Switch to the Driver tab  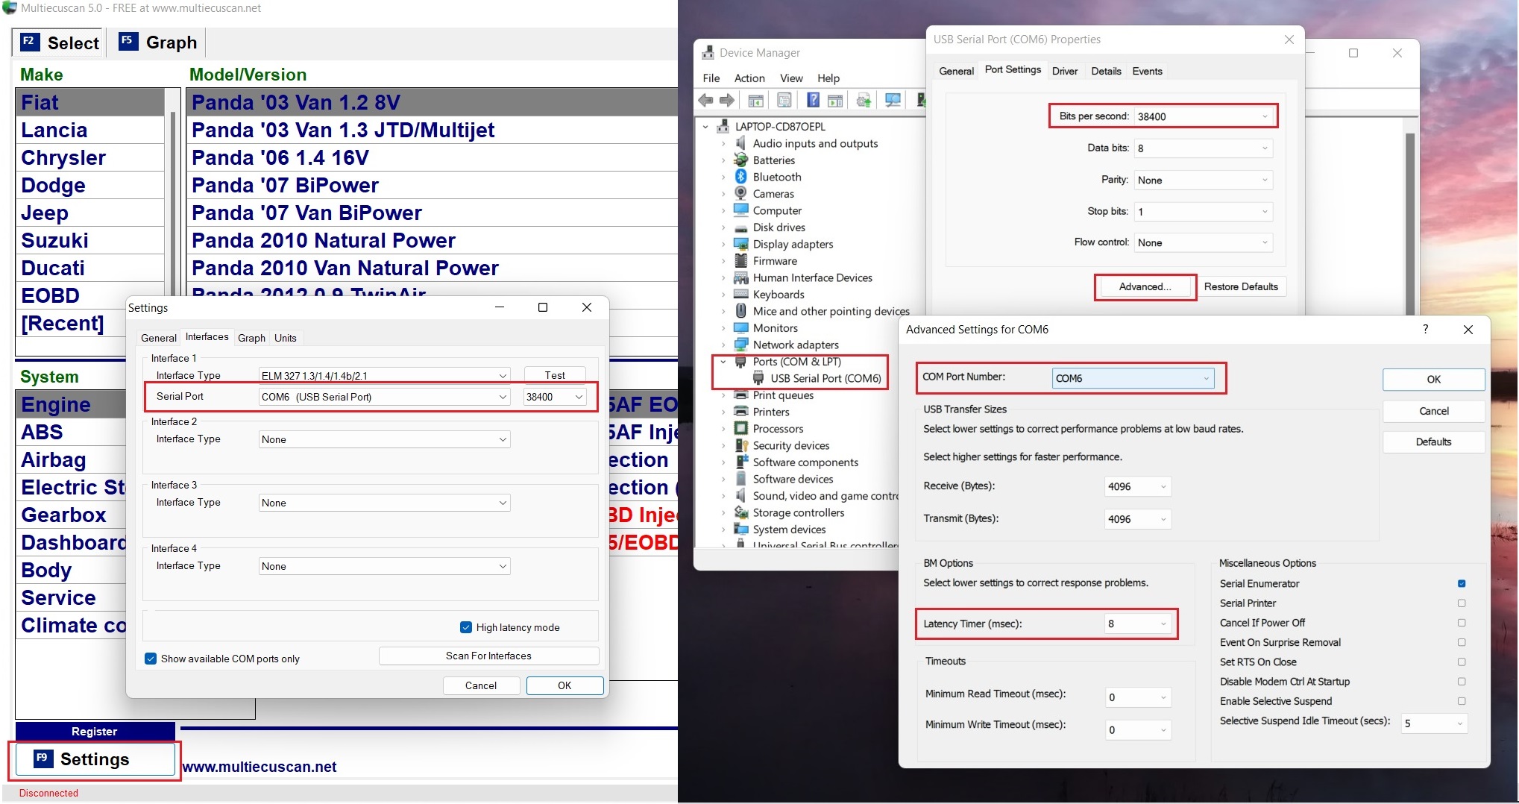1064,71
